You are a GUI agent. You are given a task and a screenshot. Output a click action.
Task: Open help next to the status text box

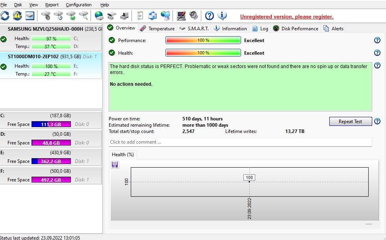[x=377, y=65]
